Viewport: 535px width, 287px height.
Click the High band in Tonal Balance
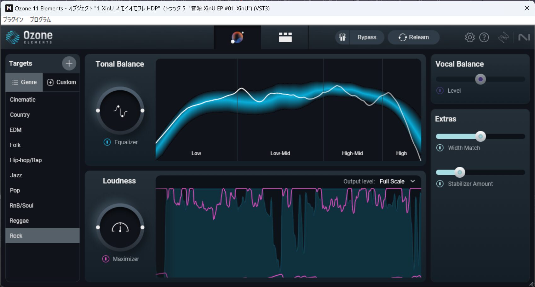tap(402, 110)
